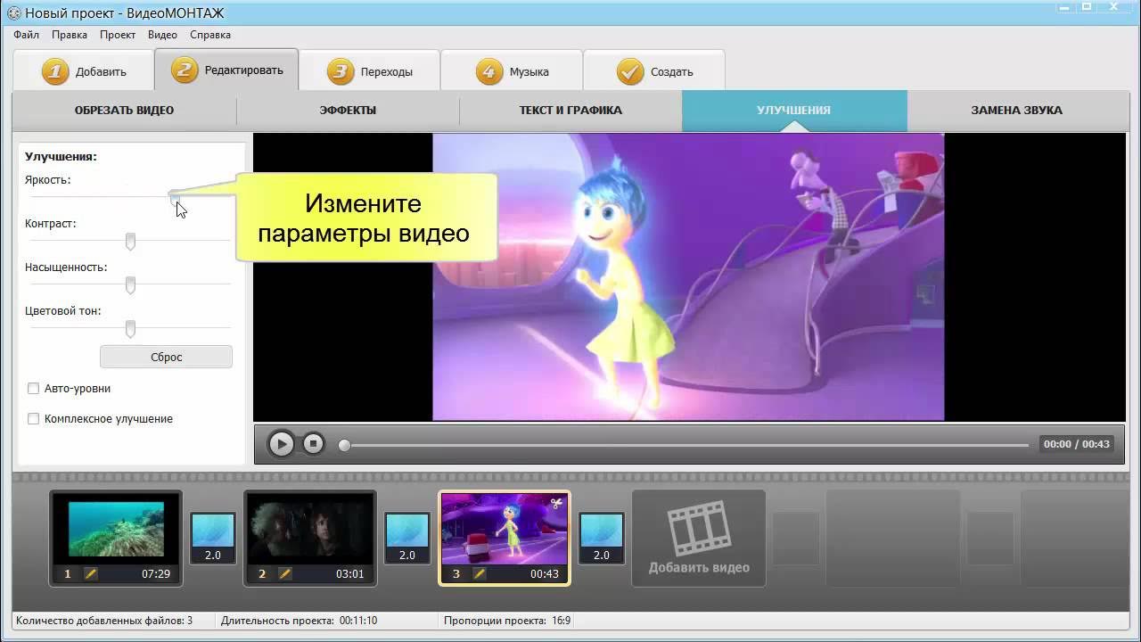Open the Замена звука section

click(1016, 111)
